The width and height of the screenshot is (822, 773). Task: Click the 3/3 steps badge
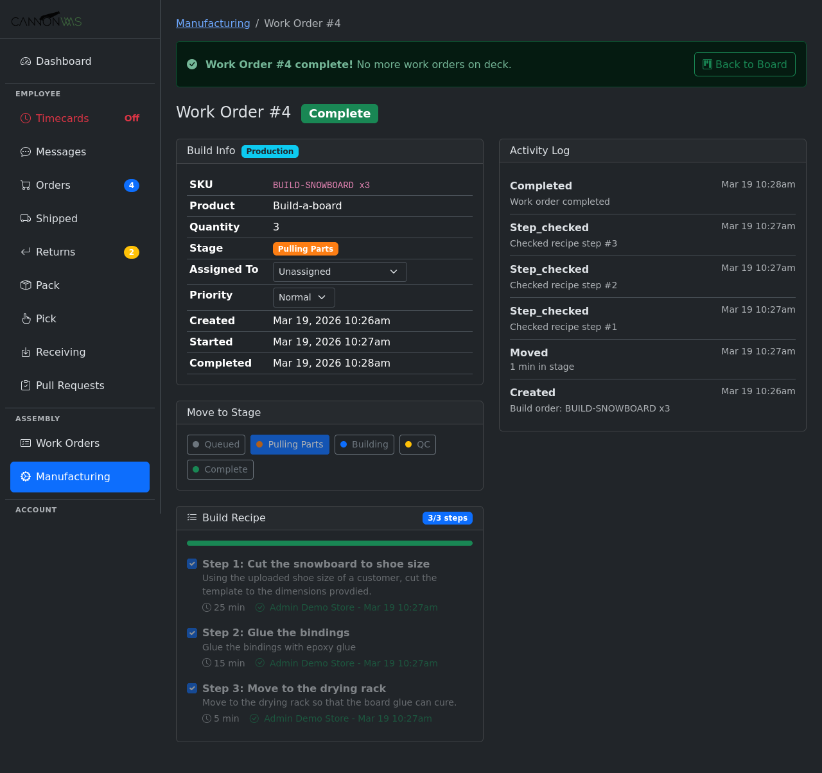coord(447,518)
